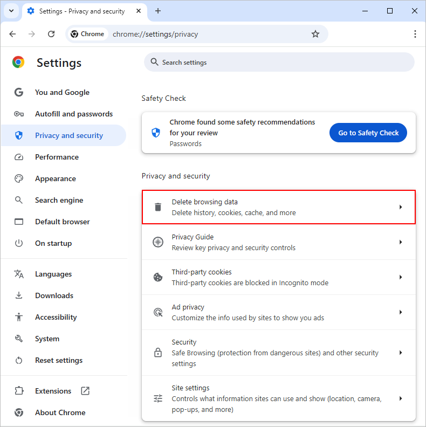Click the trash can icon
The image size is (426, 427).
(158, 207)
